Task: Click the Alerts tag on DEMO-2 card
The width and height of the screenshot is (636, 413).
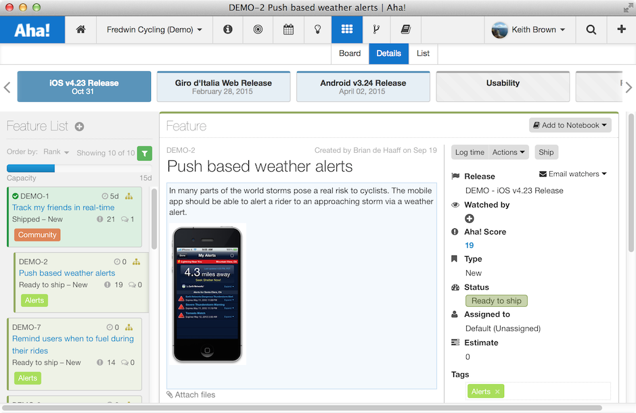Action: (35, 300)
